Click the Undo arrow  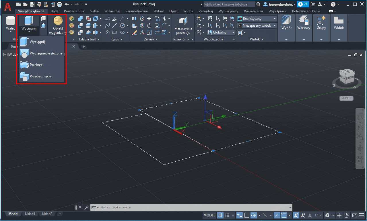point(67,4)
